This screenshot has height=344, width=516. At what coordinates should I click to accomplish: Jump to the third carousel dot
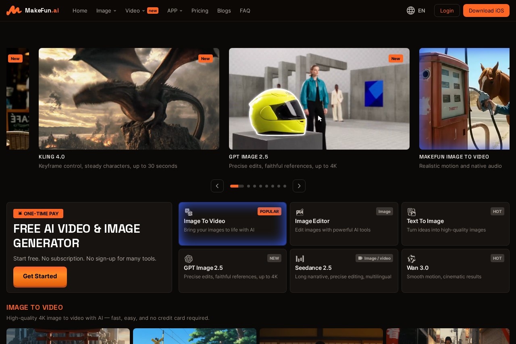[254, 186]
